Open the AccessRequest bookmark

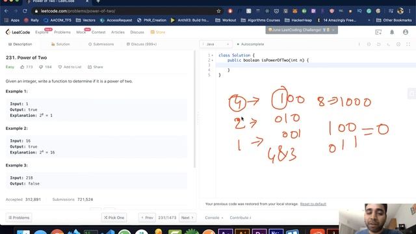coord(116,20)
